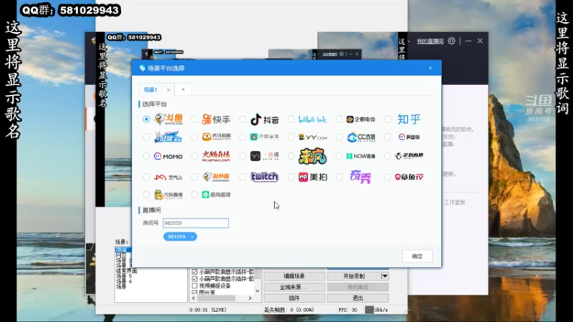Click 退出 exit button in OBS
The width and height of the screenshot is (573, 322).
(x=357, y=298)
